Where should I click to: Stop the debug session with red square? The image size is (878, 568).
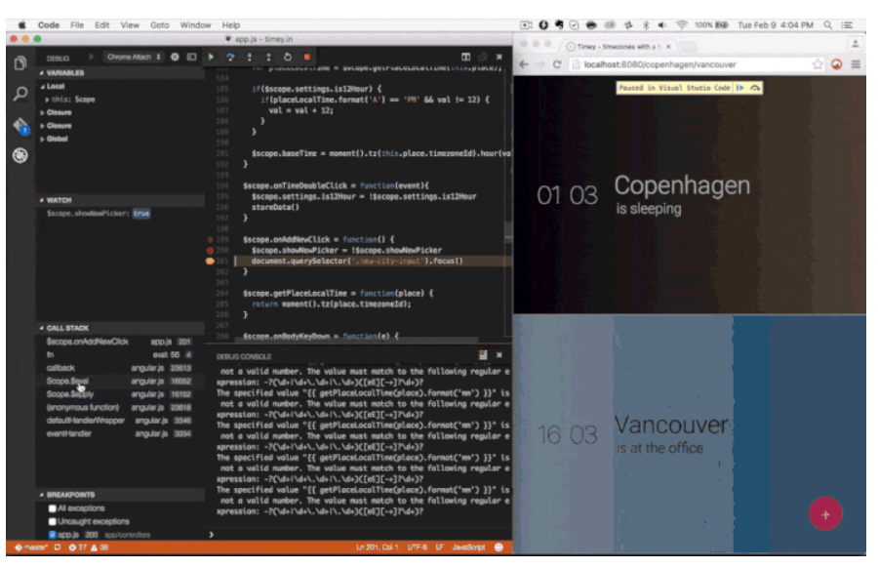tap(306, 58)
